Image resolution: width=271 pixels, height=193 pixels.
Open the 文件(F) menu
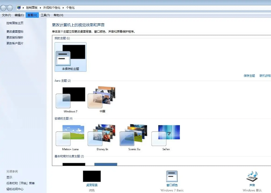pos(7,15)
